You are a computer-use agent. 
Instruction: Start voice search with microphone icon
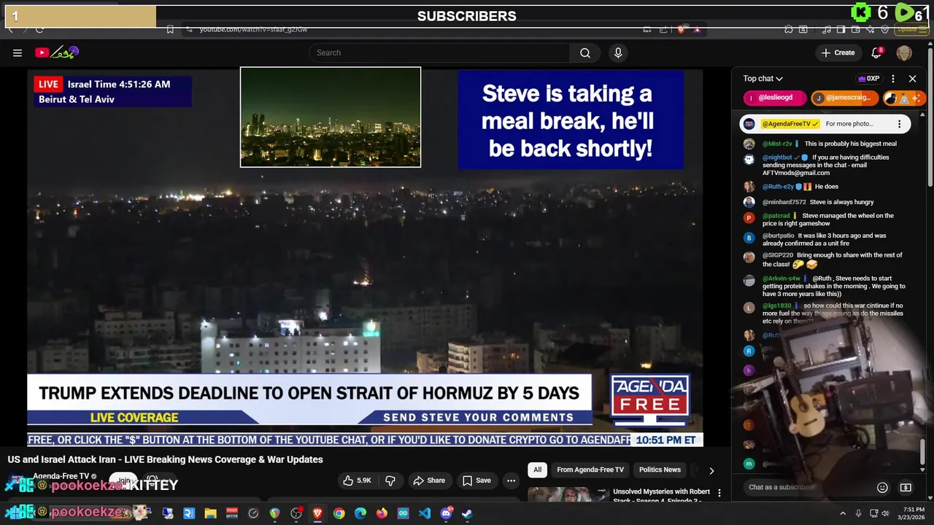point(618,52)
